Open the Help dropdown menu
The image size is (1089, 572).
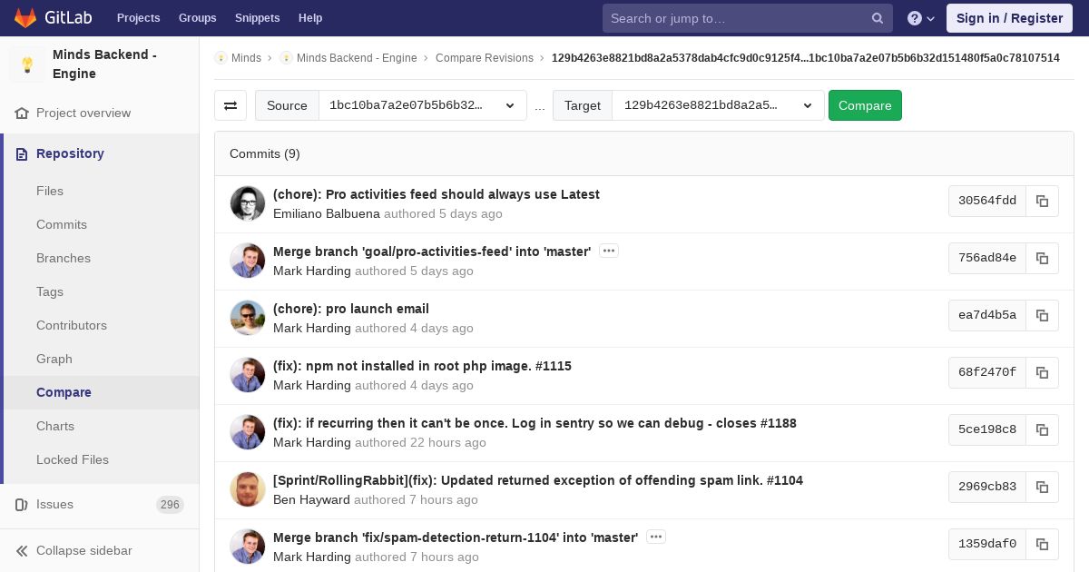point(921,18)
